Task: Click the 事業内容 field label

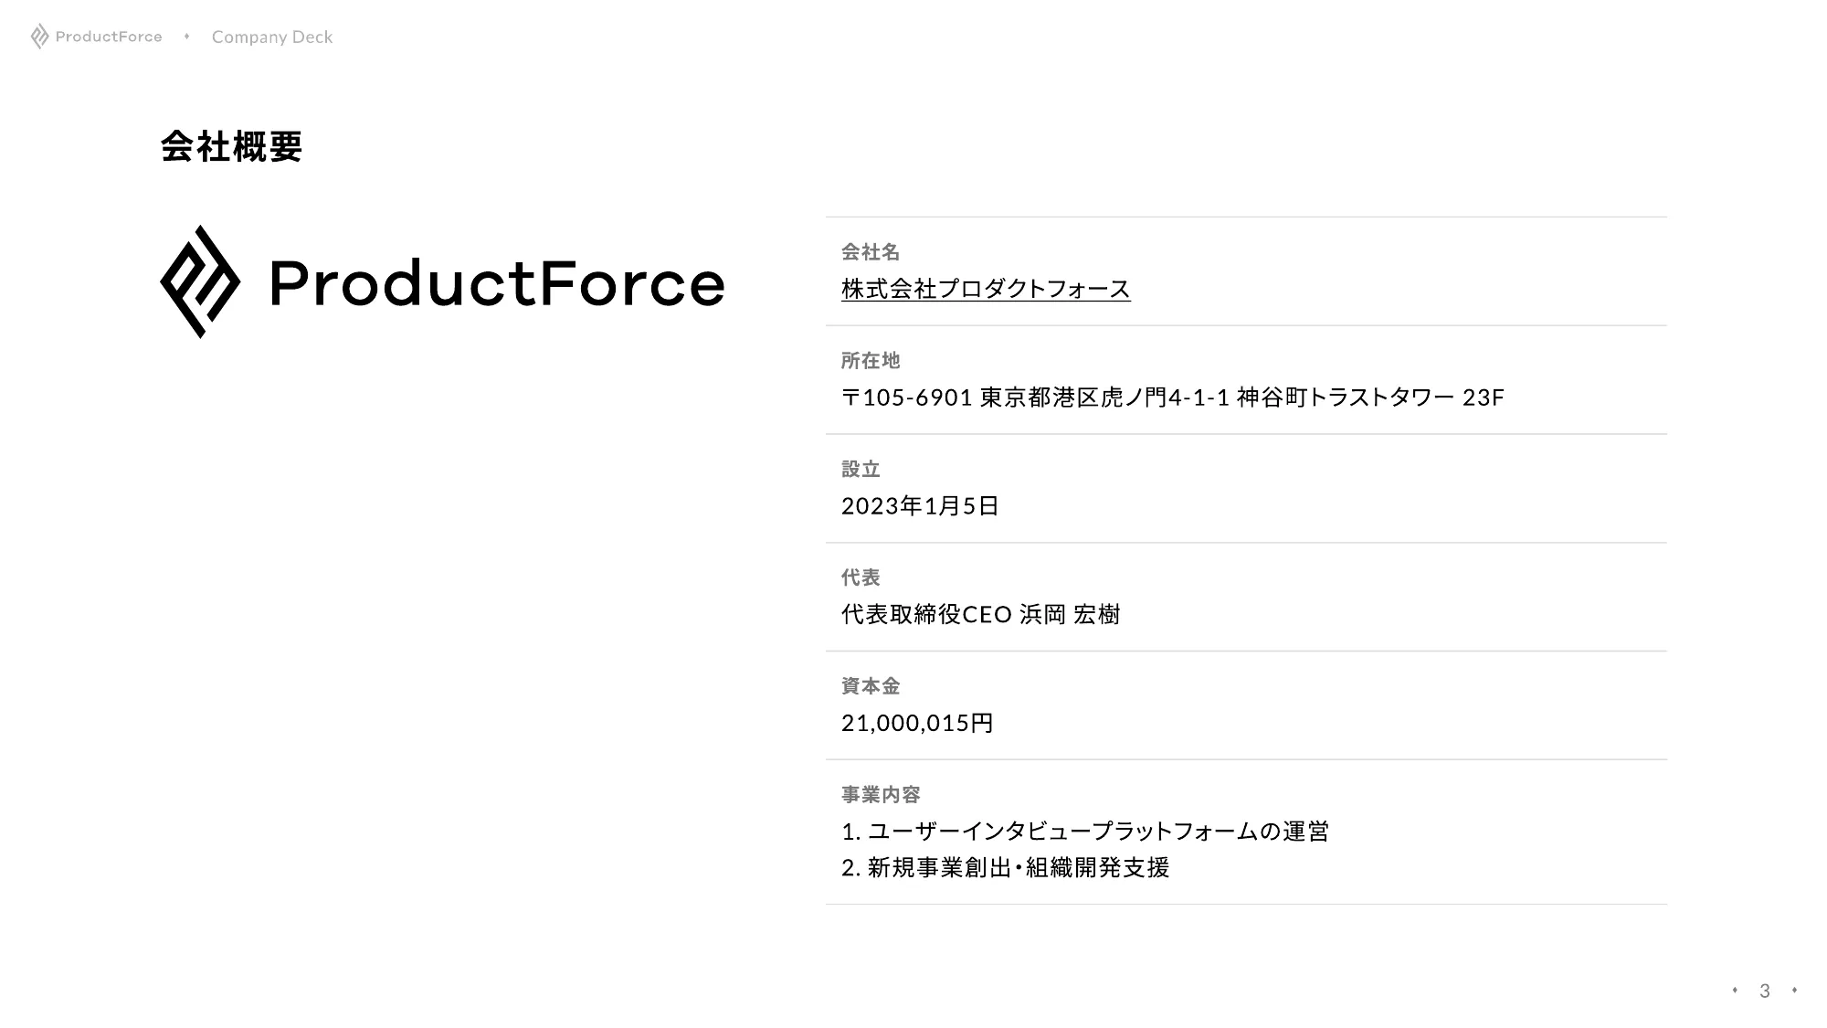Action: pyautogui.click(x=881, y=795)
